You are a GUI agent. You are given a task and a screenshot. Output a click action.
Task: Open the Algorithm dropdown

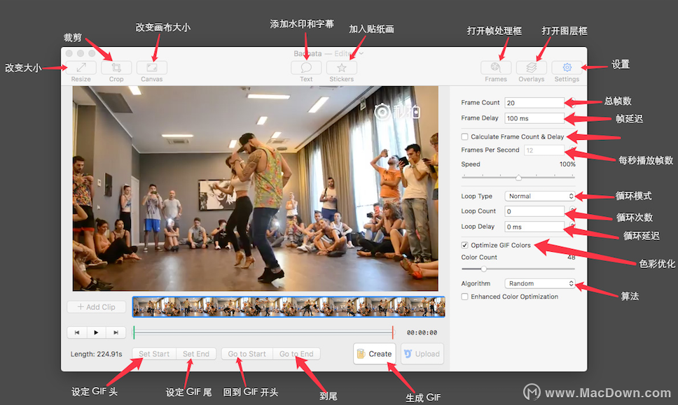pyautogui.click(x=539, y=284)
